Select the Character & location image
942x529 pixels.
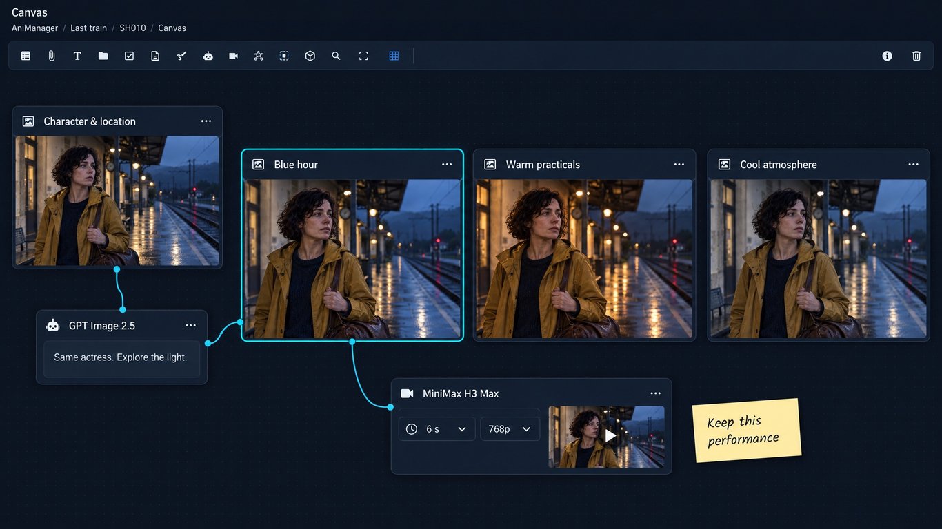pos(117,200)
